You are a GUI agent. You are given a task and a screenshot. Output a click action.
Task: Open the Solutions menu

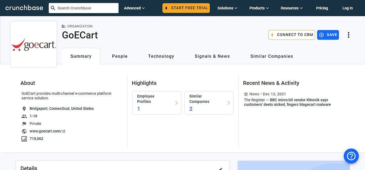click(x=227, y=8)
